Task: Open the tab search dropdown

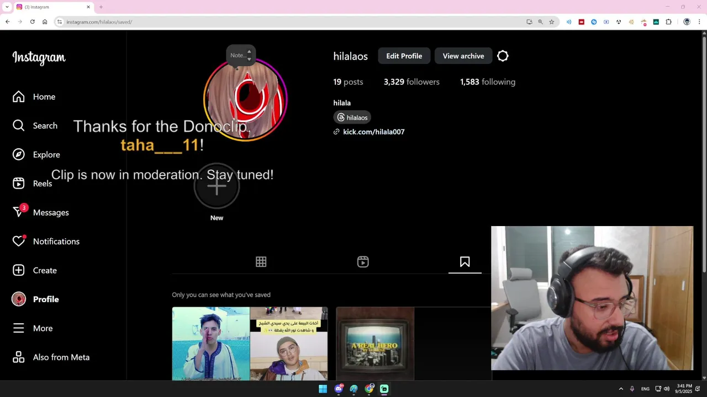Action: point(7,7)
